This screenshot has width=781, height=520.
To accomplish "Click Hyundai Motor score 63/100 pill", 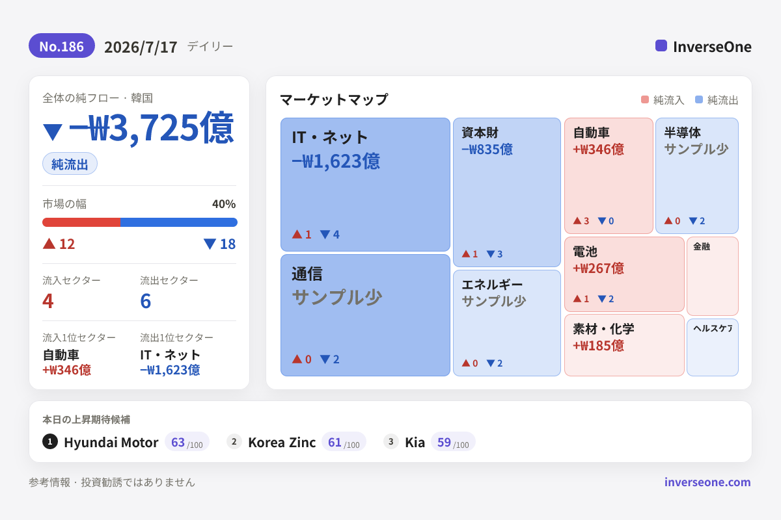I will pyautogui.click(x=187, y=442).
